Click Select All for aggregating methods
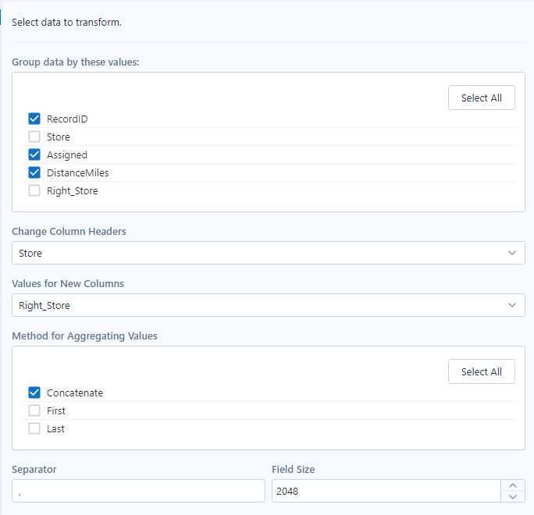Screen dimensions: 534x515 click(x=481, y=371)
